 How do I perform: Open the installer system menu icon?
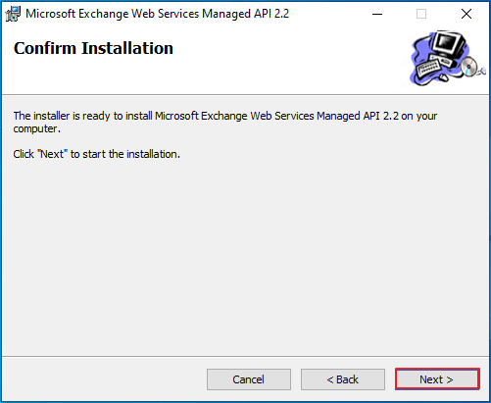pyautogui.click(x=13, y=14)
